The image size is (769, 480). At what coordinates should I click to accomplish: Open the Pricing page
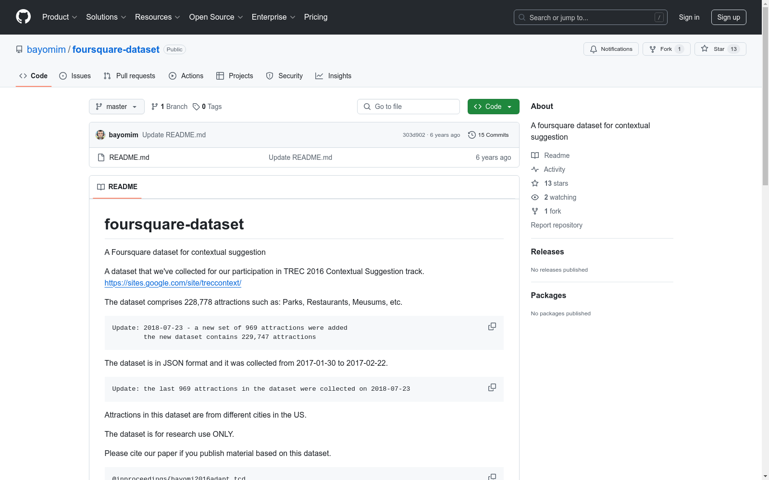316,17
